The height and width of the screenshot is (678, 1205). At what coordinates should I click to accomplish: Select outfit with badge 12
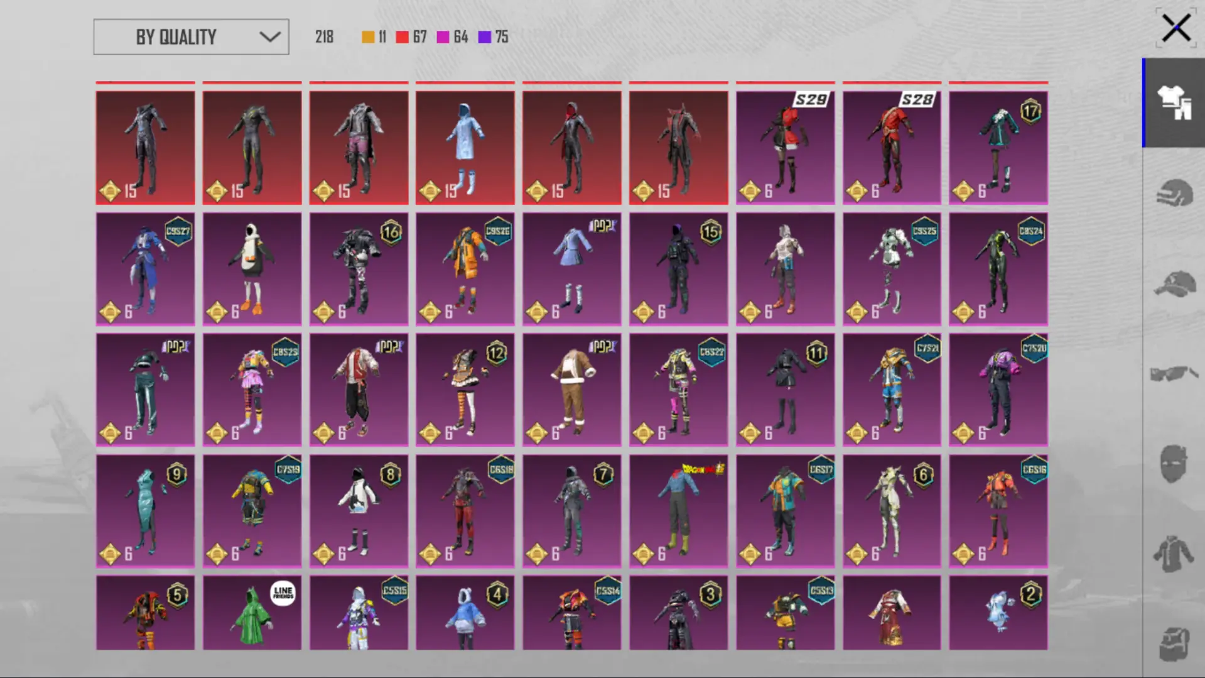[465, 390]
